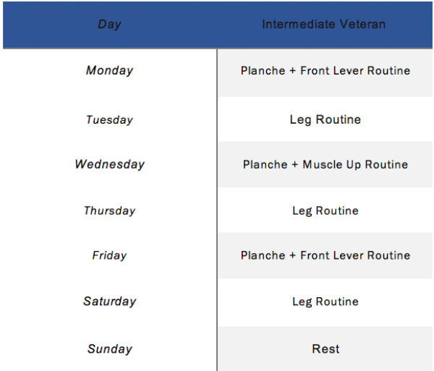This screenshot has width=434, height=371.
Task: Click the Day column header
Action: [x=109, y=25]
